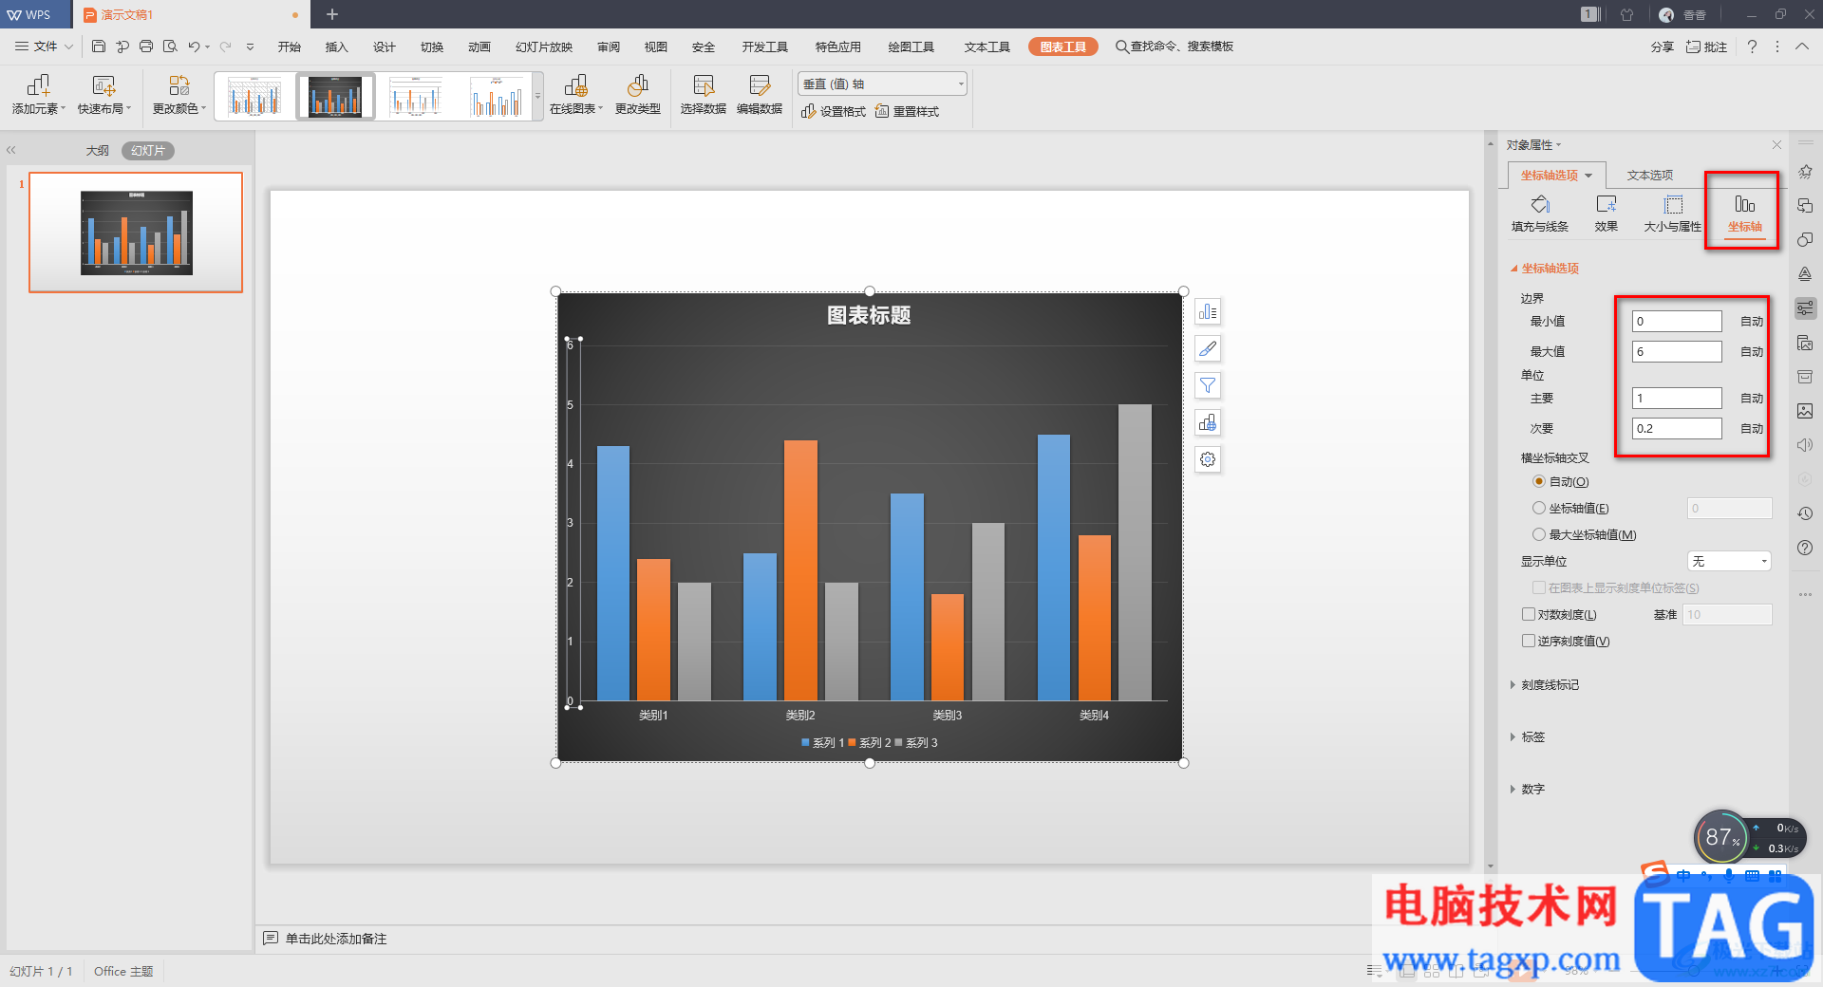Open the Slide Show (幻灯片放映) tab
Screen dimensions: 1823x987
click(x=544, y=47)
